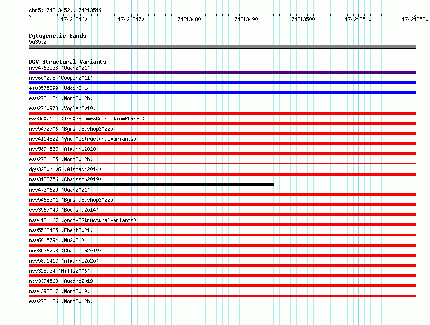Select the purple nsv4763538 variant bar

pyautogui.click(x=222, y=73)
